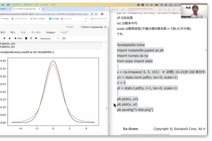The width and height of the screenshot is (212, 141).
Task: Open the Widgets menu
Action: click(x=51, y=32)
